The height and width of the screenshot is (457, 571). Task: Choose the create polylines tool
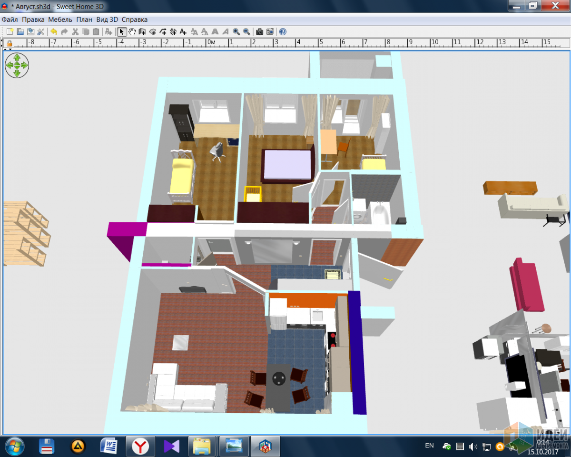click(163, 32)
